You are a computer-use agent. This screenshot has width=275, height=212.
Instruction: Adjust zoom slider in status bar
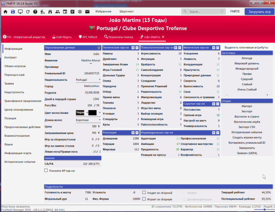pyautogui.click(x=265, y=210)
